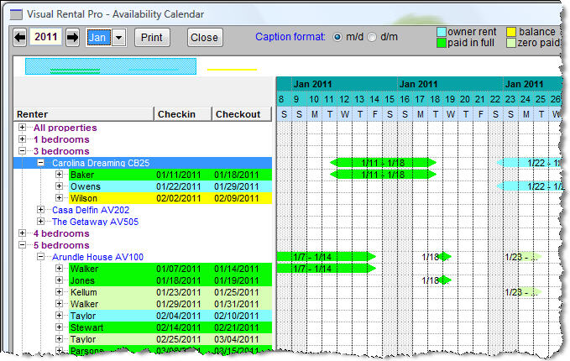Expand the 4 bedrooms node
The width and height of the screenshot is (570, 361).
pos(22,233)
